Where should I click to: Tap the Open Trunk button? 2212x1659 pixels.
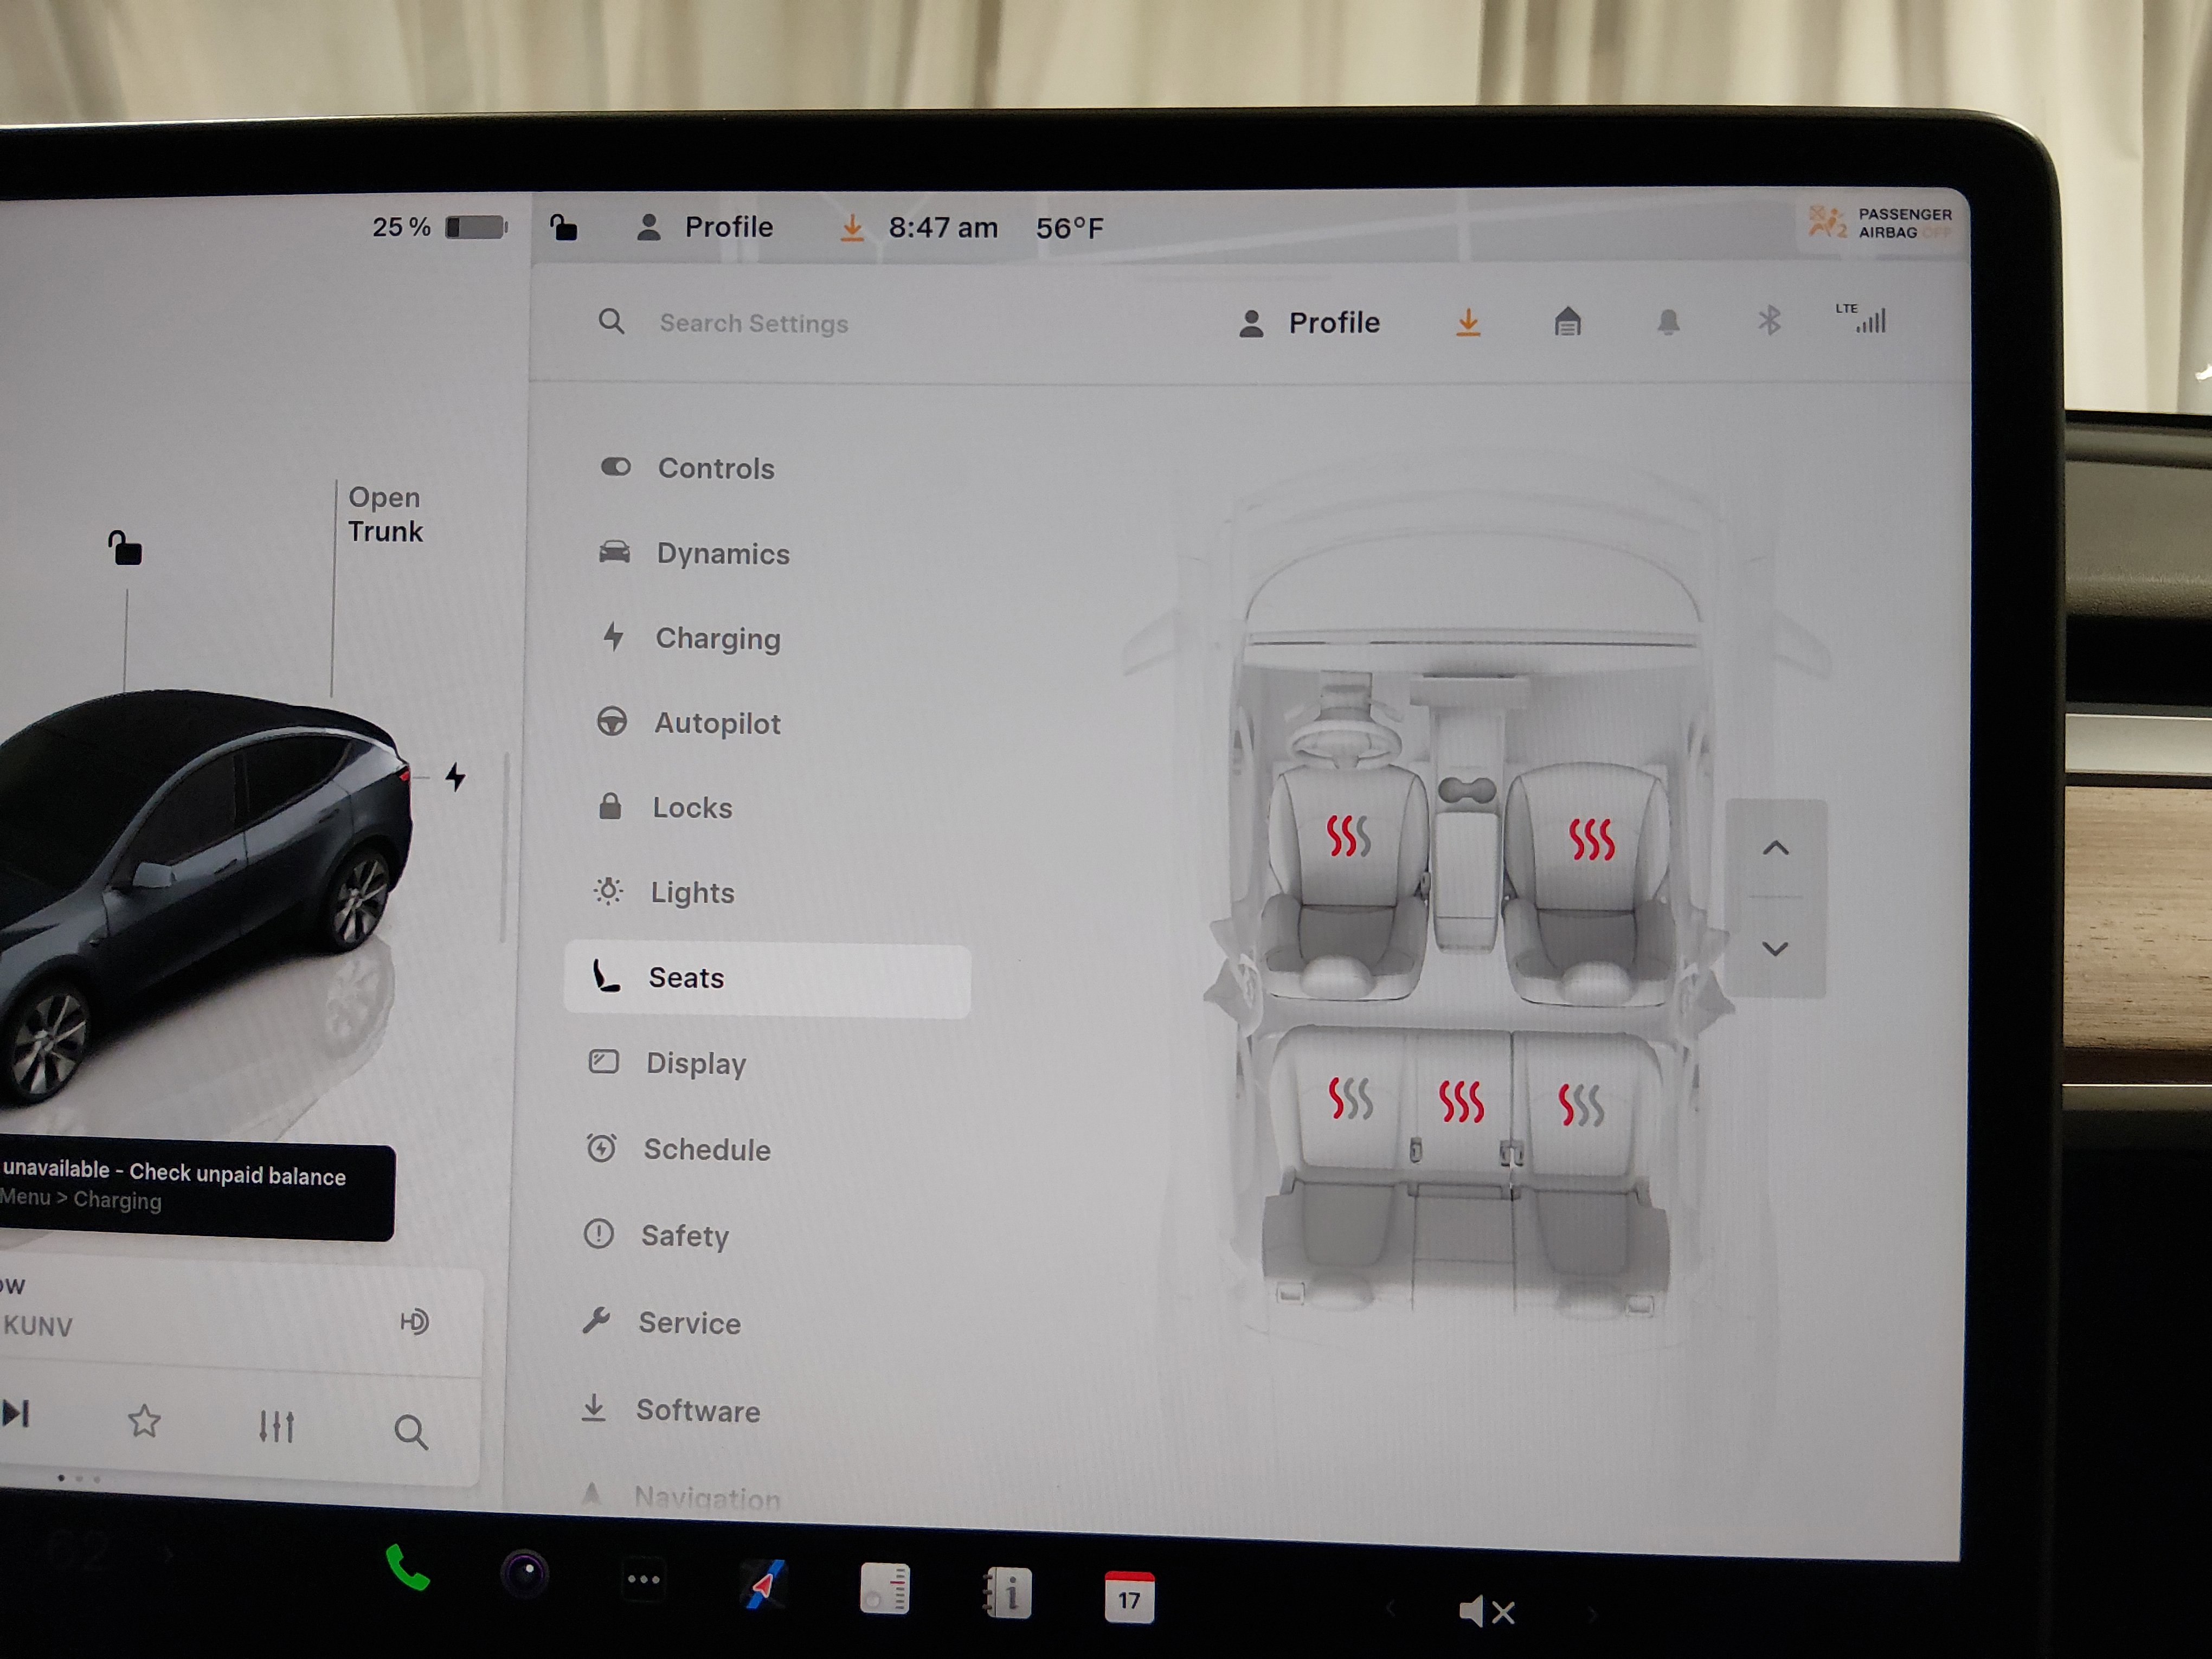tap(385, 514)
